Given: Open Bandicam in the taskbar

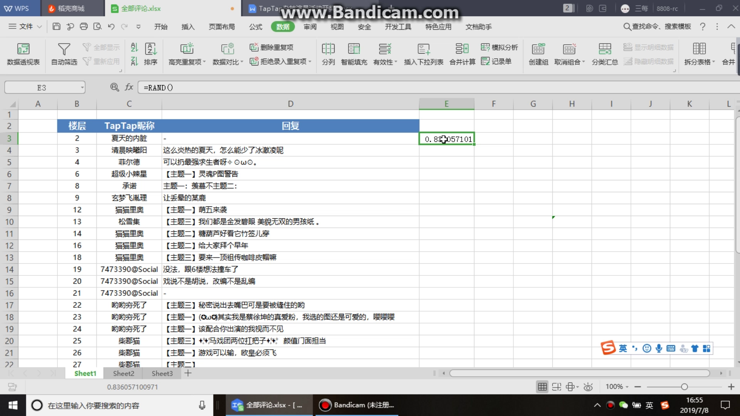Looking at the screenshot, I should coord(357,405).
